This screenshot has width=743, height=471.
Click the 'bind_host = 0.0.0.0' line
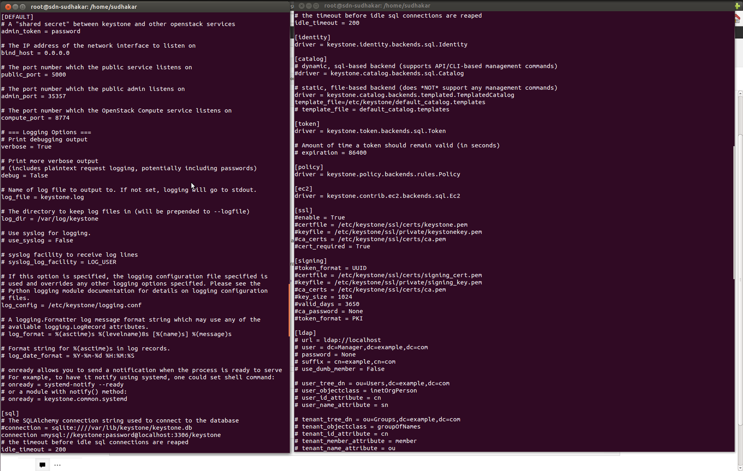click(x=35, y=53)
